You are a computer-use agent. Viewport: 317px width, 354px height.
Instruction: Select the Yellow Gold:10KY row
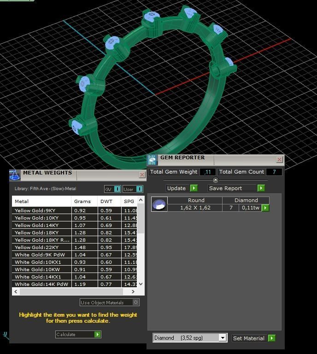pos(74,218)
